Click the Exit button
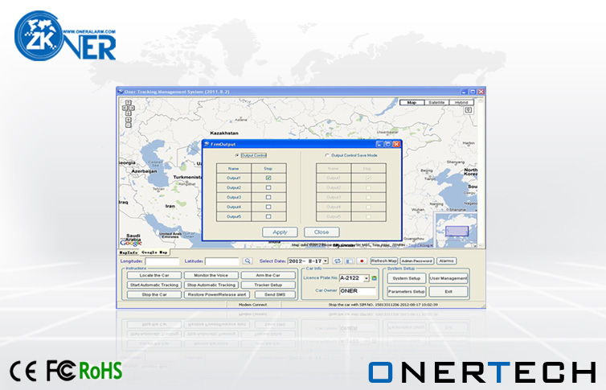This screenshot has height=390, width=606. 448,291
